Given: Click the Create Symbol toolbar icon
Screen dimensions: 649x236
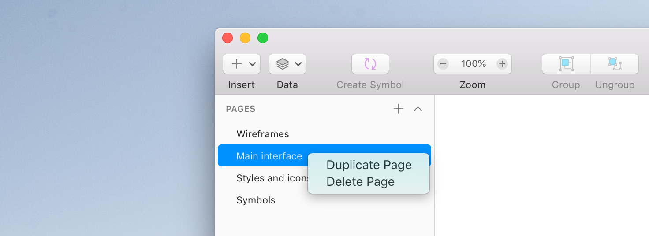Looking at the screenshot, I should (x=370, y=64).
